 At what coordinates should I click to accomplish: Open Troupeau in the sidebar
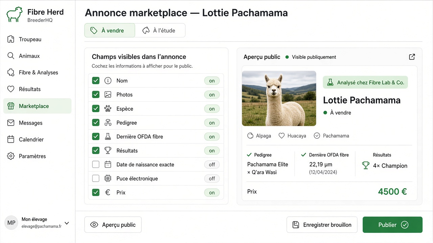click(37, 39)
